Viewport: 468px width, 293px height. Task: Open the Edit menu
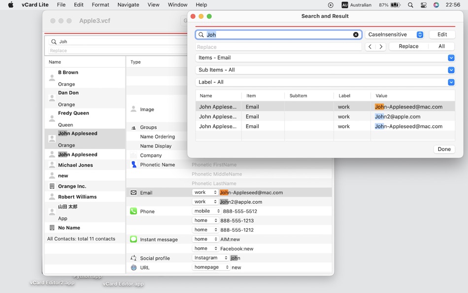click(79, 5)
